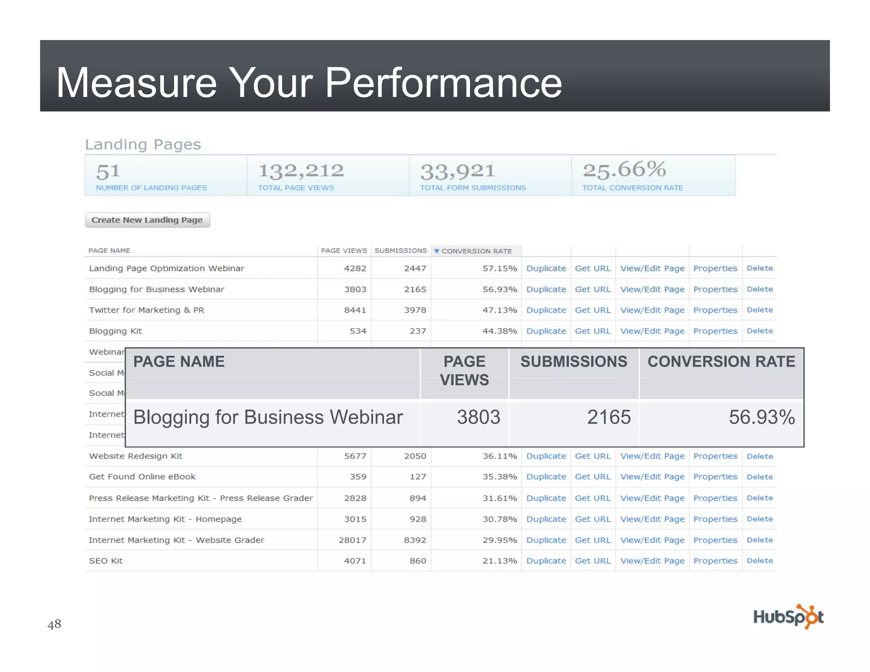Get URL for Get Found Online eBook

point(593,477)
